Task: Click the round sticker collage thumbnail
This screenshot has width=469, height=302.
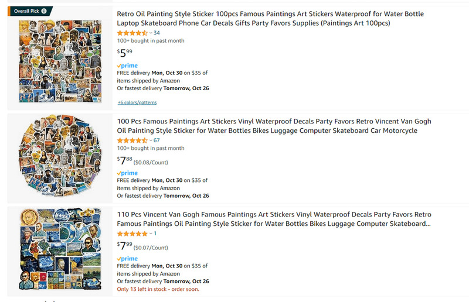Action: 60,155
